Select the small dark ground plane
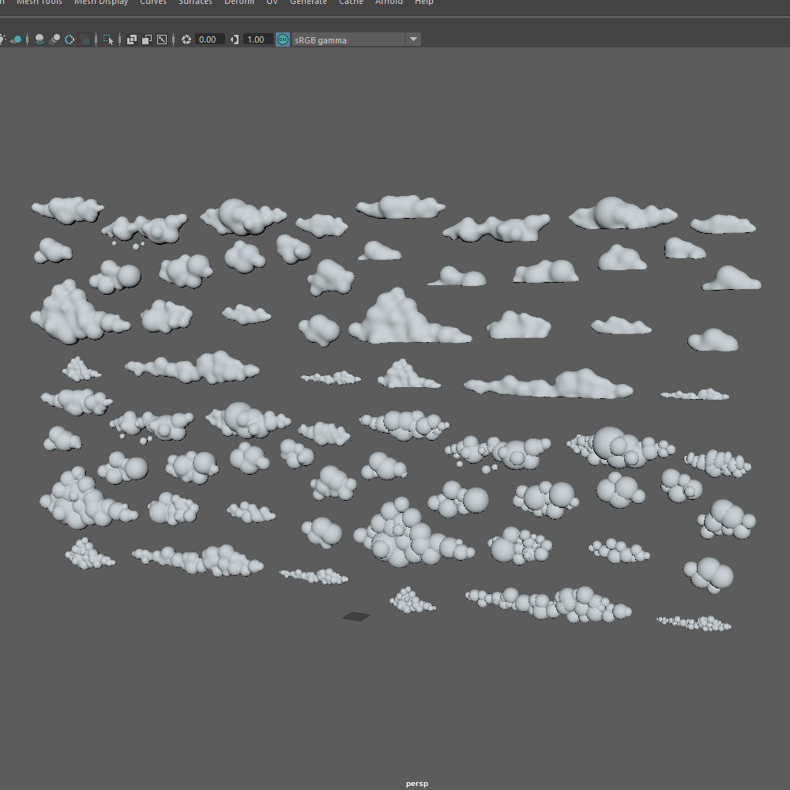Image resolution: width=790 pixels, height=790 pixels. (356, 616)
